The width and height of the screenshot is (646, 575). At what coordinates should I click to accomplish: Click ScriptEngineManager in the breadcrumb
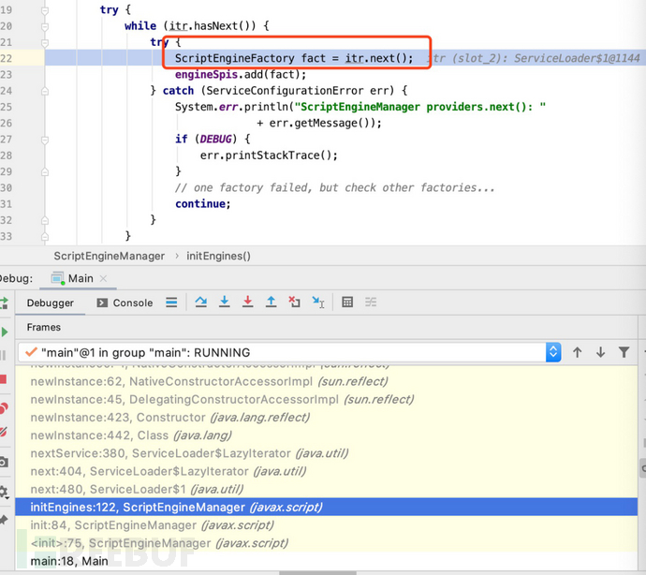tap(110, 256)
